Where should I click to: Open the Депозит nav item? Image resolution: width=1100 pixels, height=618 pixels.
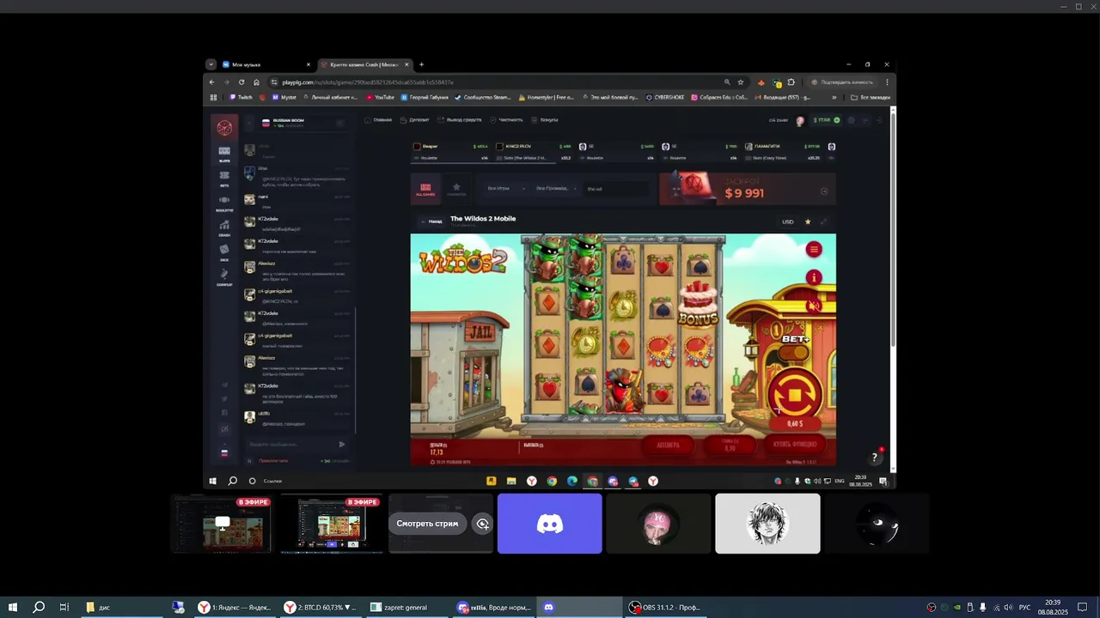414,120
